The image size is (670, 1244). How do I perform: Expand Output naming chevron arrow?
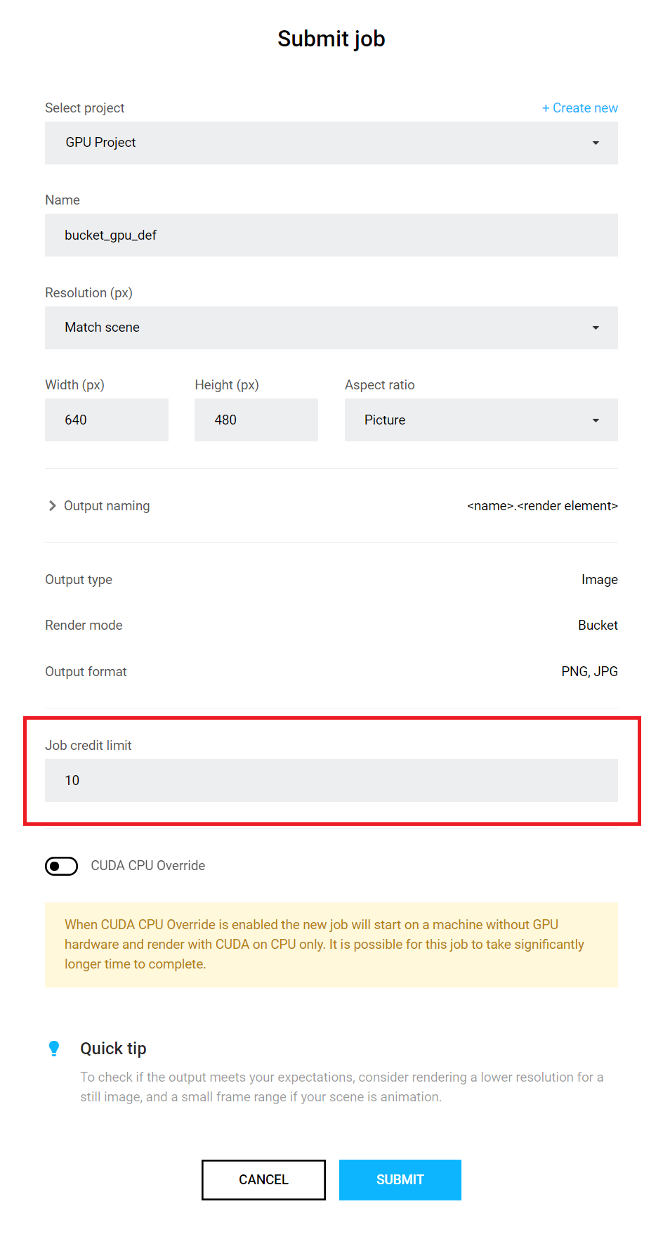[52, 506]
